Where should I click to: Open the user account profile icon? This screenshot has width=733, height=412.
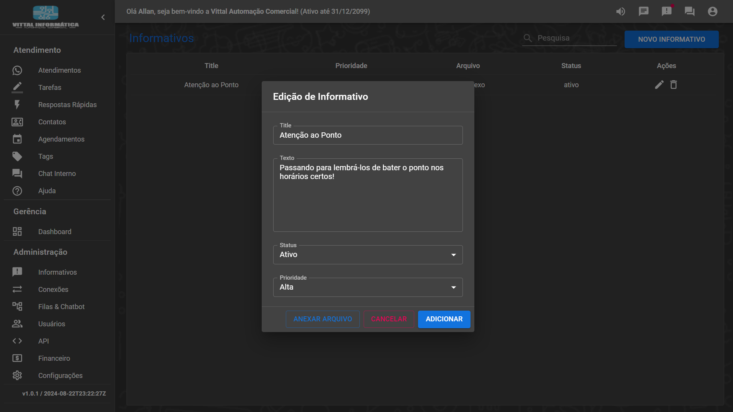(713, 11)
